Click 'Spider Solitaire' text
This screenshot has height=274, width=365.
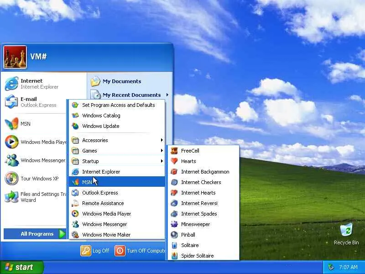(x=198, y=256)
